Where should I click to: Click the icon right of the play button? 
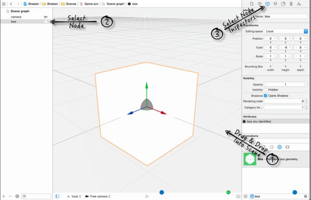tap(238, 196)
